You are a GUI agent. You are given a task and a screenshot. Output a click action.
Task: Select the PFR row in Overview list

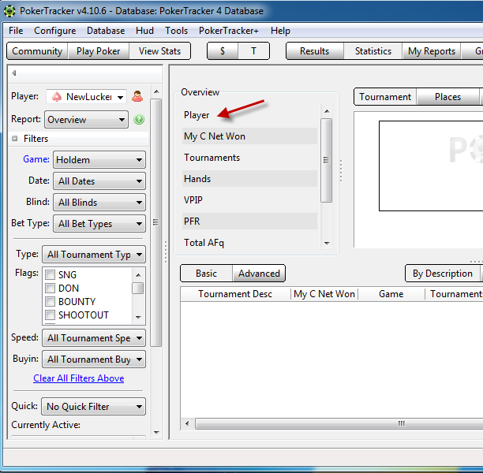pyautogui.click(x=249, y=222)
